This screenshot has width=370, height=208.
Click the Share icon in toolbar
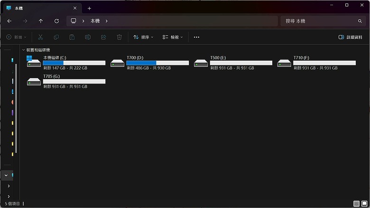point(103,37)
